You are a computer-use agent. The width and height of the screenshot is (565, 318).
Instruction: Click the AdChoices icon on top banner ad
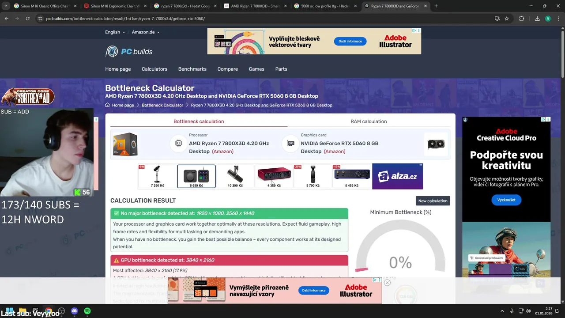pyautogui.click(x=414, y=30)
